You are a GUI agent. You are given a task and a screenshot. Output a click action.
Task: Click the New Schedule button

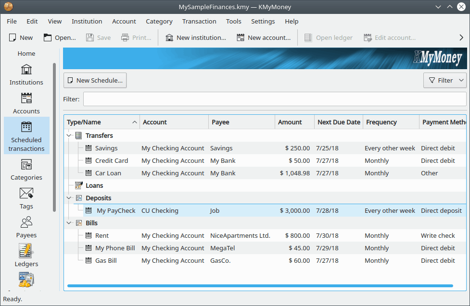(95, 80)
